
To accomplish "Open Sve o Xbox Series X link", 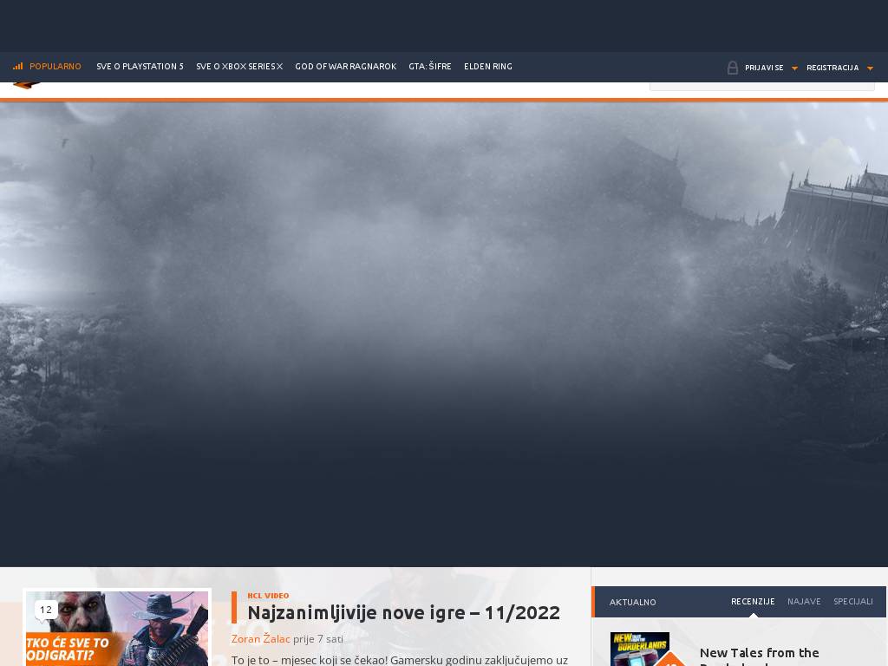I will 239,67.
